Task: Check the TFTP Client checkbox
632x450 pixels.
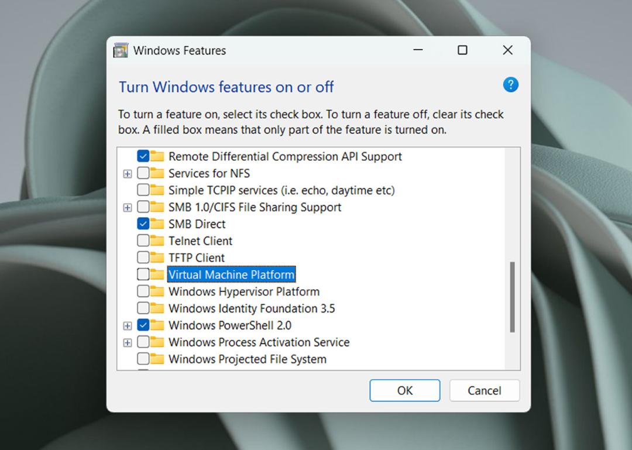Action: [143, 257]
